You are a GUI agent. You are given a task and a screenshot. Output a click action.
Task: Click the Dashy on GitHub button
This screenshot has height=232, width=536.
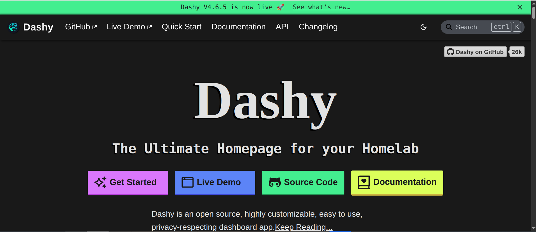click(475, 52)
